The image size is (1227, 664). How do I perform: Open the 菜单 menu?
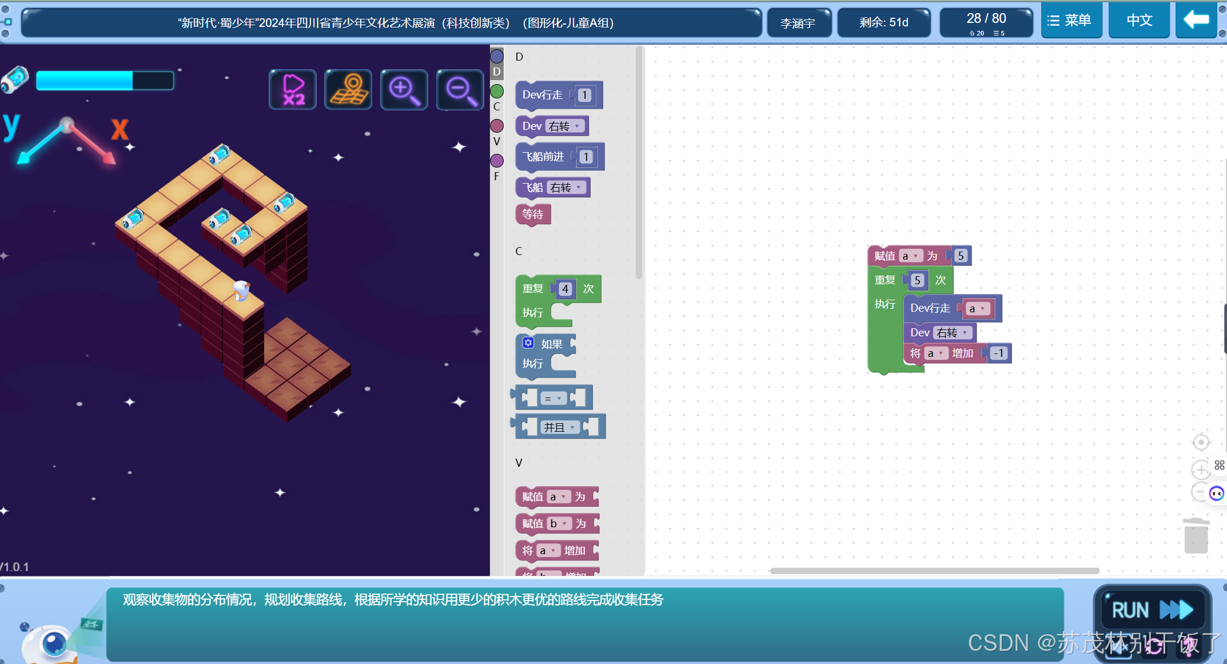coord(1070,21)
